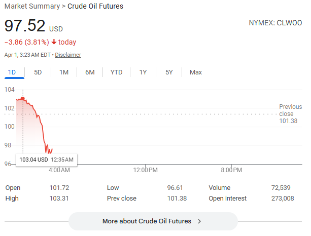Show the 5Y price history
Screen dimensions: 311x236
click(x=169, y=72)
